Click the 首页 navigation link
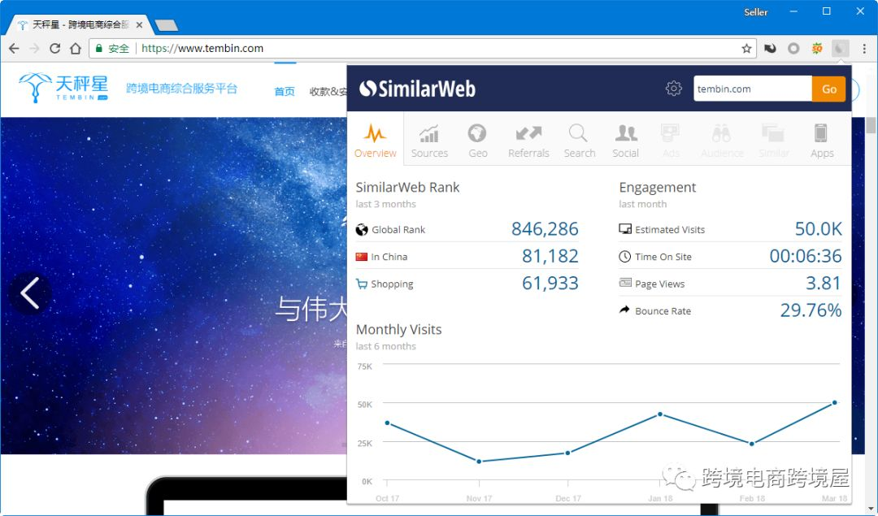This screenshot has width=878, height=516. [x=285, y=91]
